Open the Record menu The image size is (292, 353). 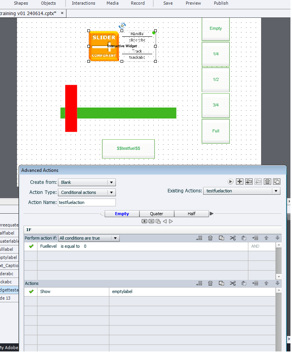(x=138, y=3)
